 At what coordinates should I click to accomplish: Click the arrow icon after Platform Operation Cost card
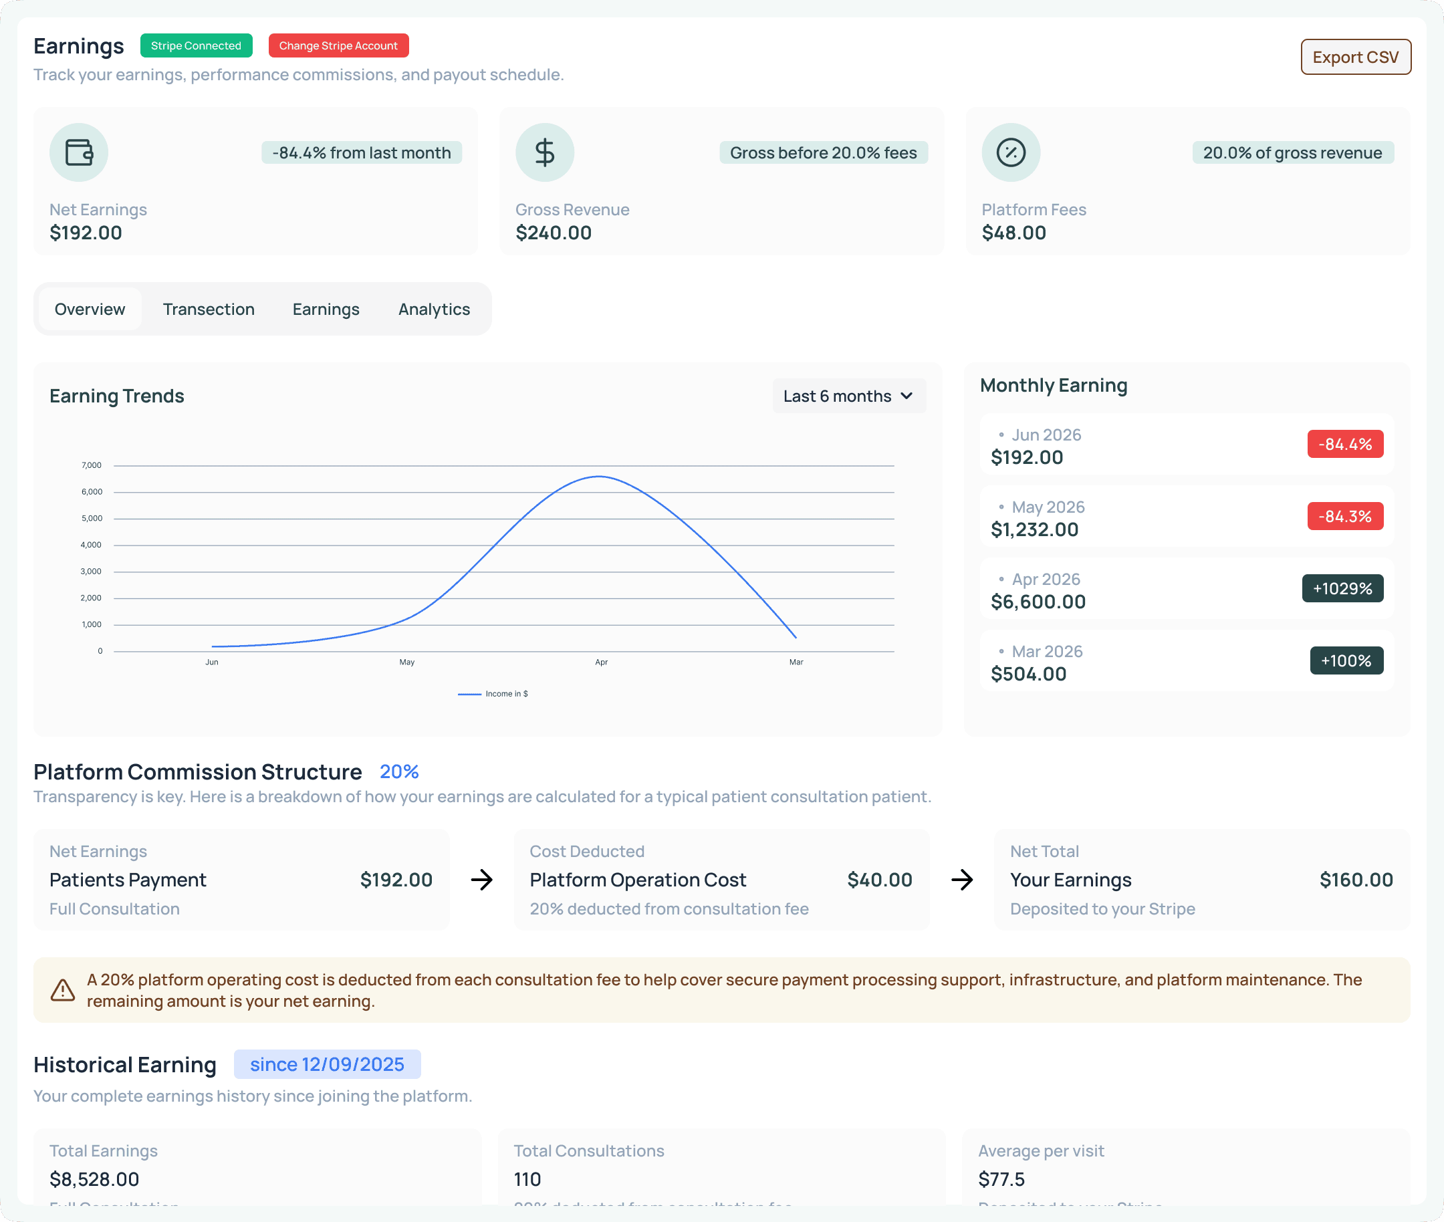point(962,880)
